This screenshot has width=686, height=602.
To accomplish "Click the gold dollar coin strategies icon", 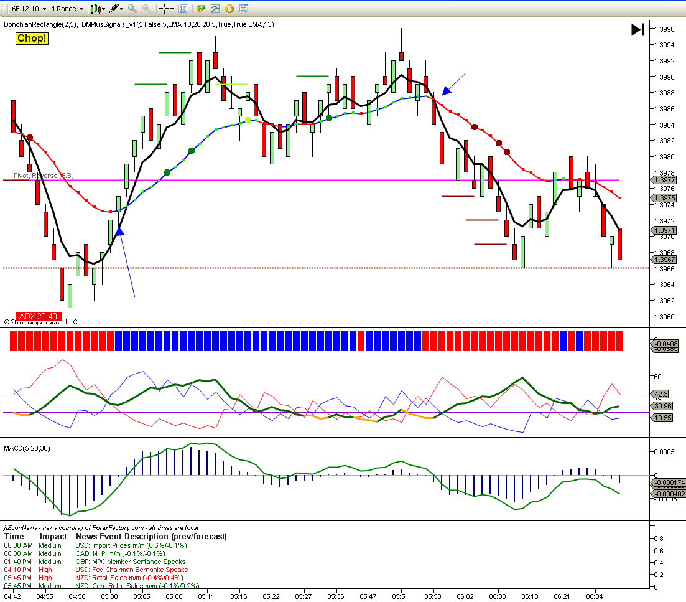I will tap(229, 8).
